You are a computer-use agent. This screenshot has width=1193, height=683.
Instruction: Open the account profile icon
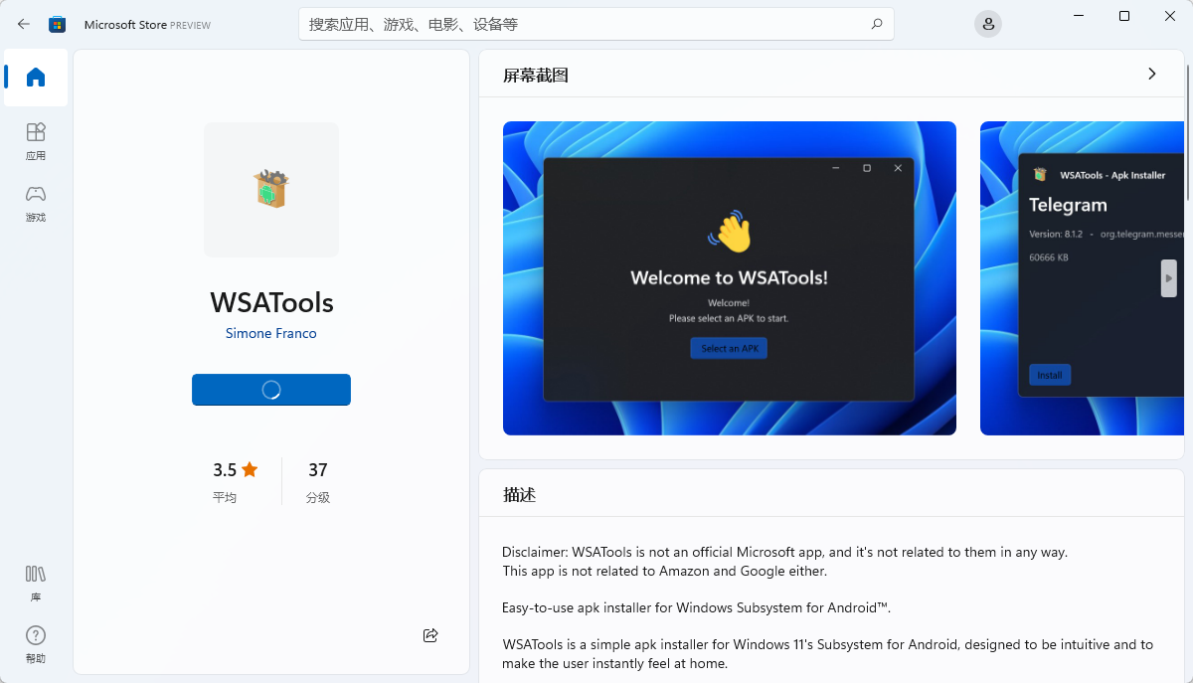click(987, 23)
